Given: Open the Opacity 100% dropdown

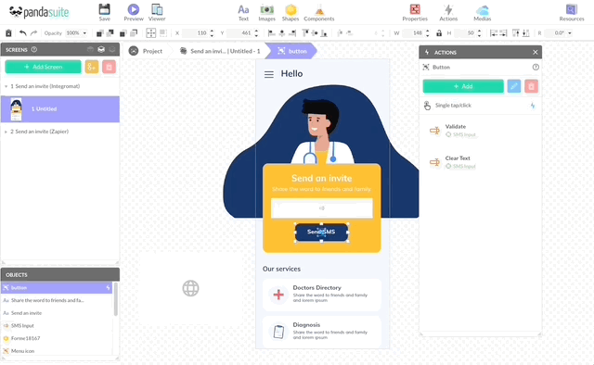Looking at the screenshot, I should pyautogui.click(x=76, y=33).
